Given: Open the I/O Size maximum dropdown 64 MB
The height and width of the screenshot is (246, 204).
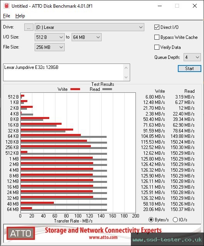Looking at the screenshot, I should (87, 37).
